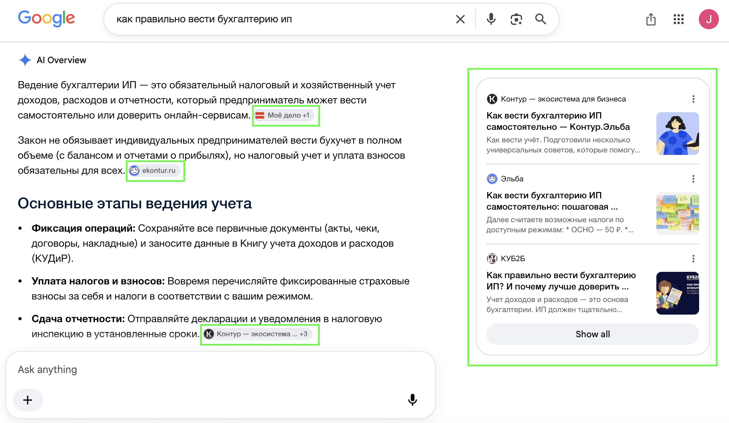
Task: Open the Эльба пошаговая article title
Action: (x=552, y=201)
